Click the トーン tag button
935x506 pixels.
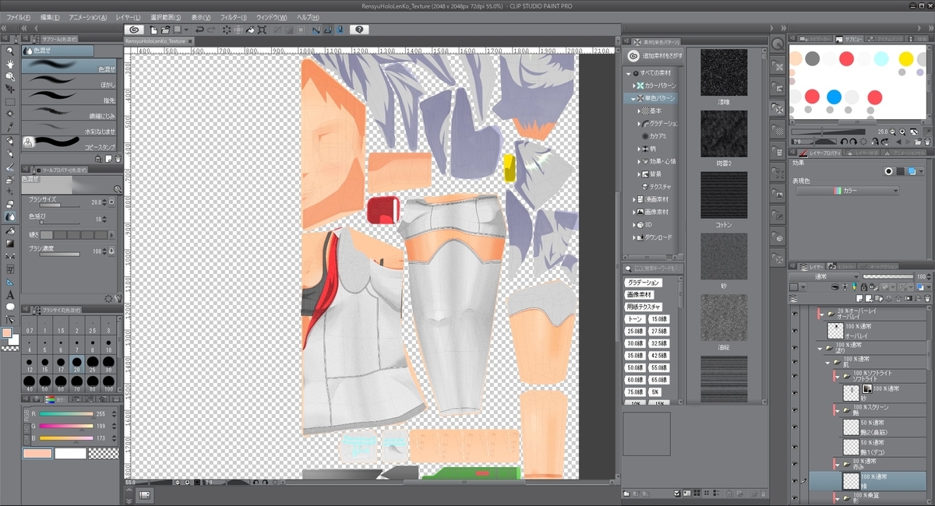pos(635,319)
